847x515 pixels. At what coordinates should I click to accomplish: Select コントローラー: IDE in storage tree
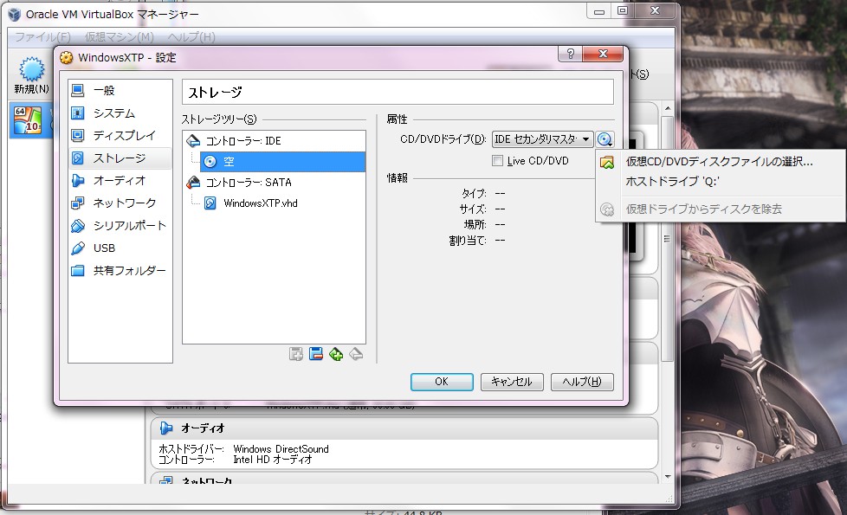tap(243, 141)
